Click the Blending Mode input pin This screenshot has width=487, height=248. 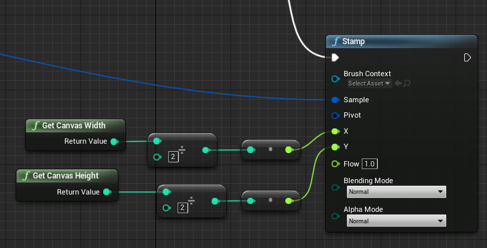click(335, 188)
